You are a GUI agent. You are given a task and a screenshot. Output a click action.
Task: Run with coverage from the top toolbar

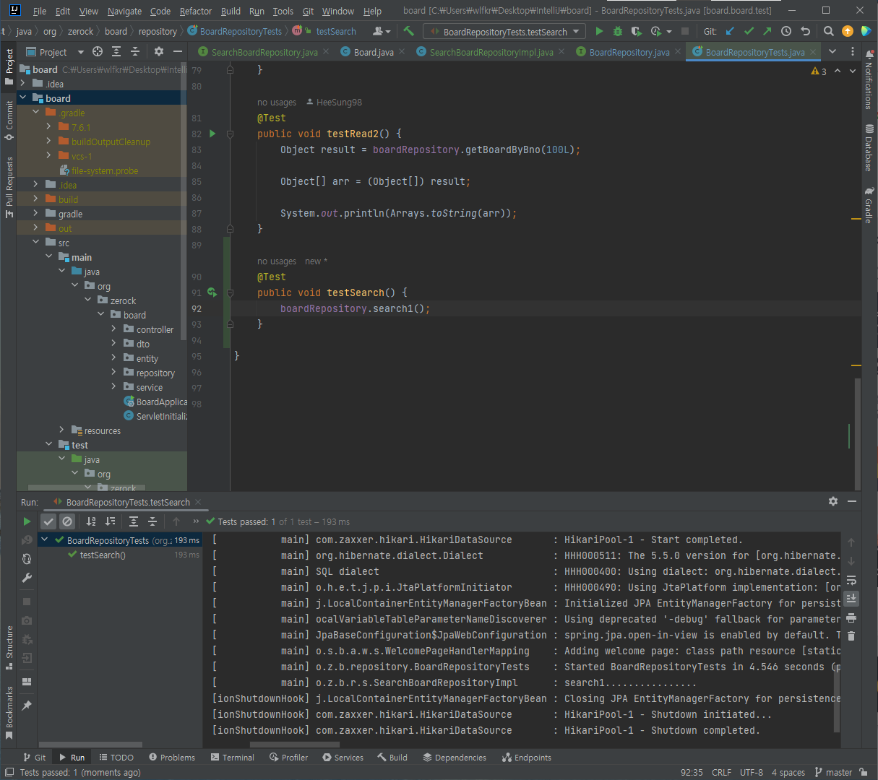click(x=636, y=31)
